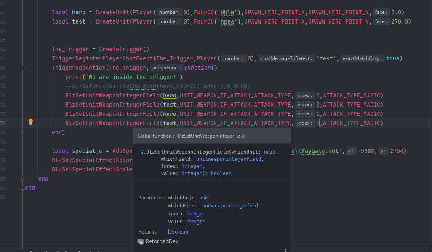432x252 pixels.
Task: Click the yellow lightbulb intention icon
Action: coord(30,122)
